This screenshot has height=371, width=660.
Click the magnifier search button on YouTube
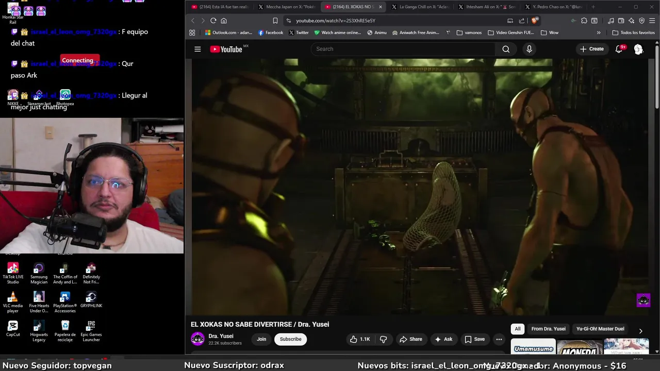[506, 49]
